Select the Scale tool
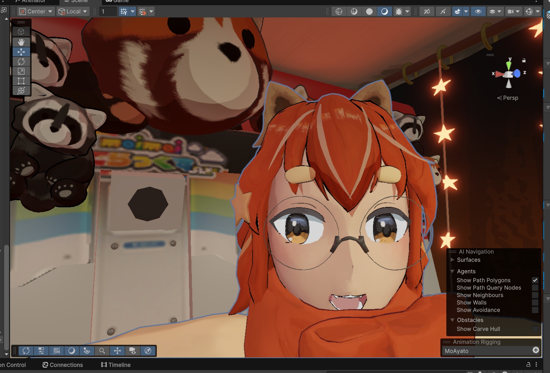The height and width of the screenshot is (373, 550). click(21, 71)
